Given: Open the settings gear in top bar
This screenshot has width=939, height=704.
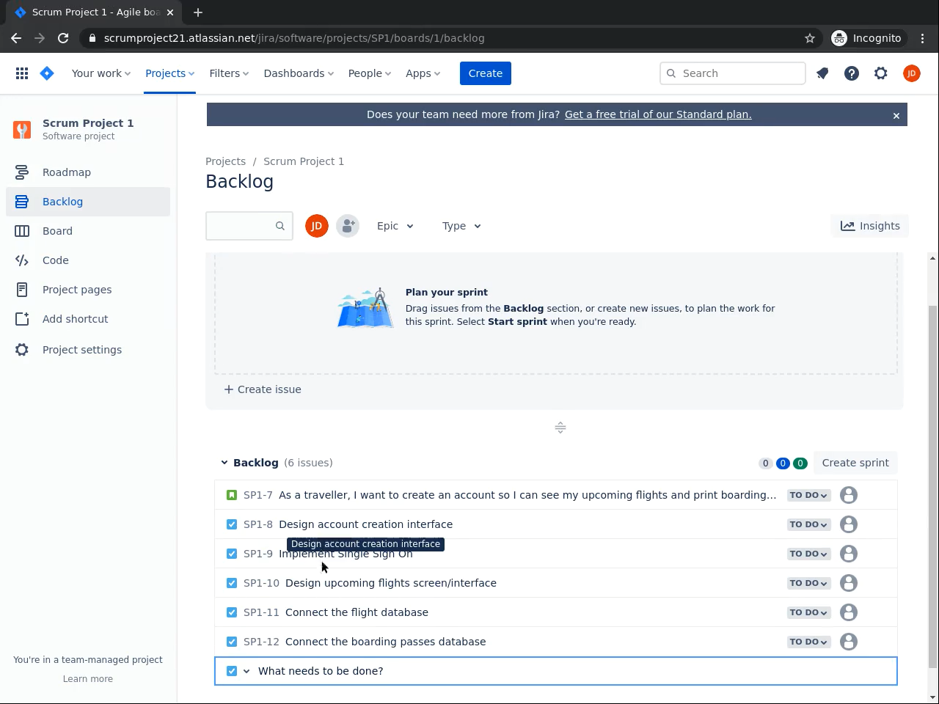Looking at the screenshot, I should [881, 73].
